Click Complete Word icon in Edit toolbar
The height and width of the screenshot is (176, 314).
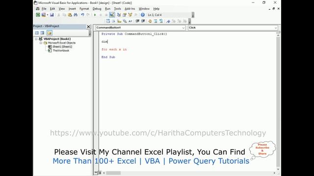point(131,21)
